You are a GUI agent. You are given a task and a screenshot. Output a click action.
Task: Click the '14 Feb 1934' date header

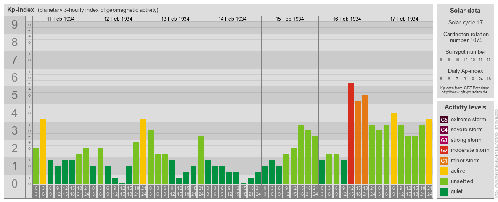[x=233, y=19]
